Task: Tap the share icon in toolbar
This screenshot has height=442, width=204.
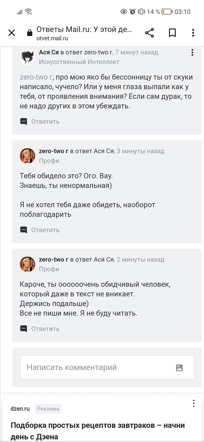Action: point(150,33)
